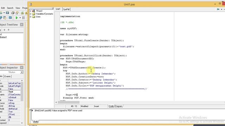Switch to the Events tab in Object Inspector
Viewport: 225px width, 126px height.
point(7,76)
